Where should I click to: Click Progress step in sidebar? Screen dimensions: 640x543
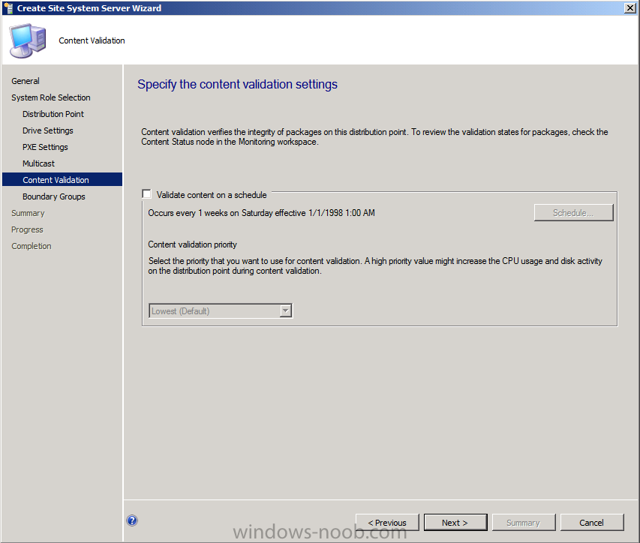[x=27, y=229]
